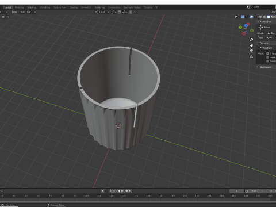Viewport: 276px width, 207px height.
Task: Click the scene browse icon
Action: coord(249,7)
